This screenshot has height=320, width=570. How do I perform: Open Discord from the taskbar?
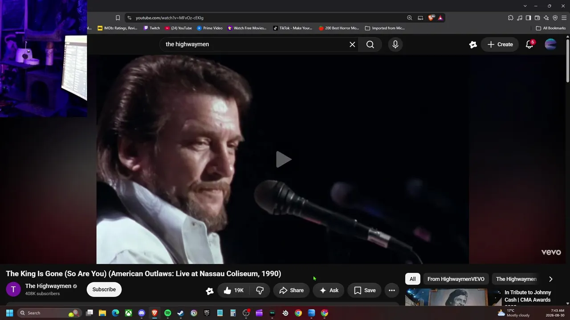pyautogui.click(x=142, y=313)
